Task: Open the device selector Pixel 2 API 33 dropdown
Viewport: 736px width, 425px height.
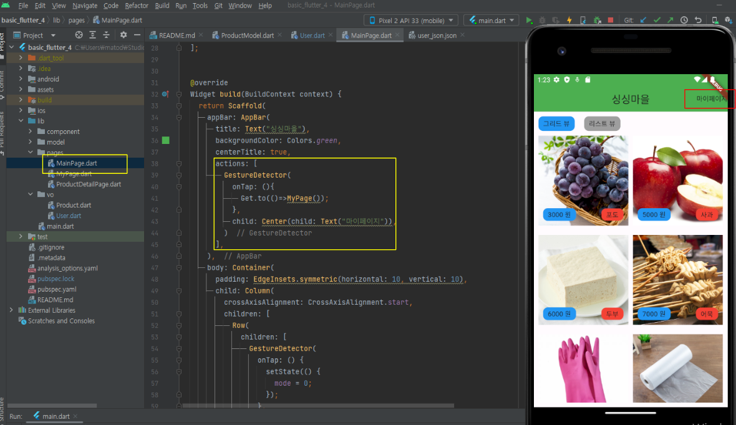Action: point(411,20)
